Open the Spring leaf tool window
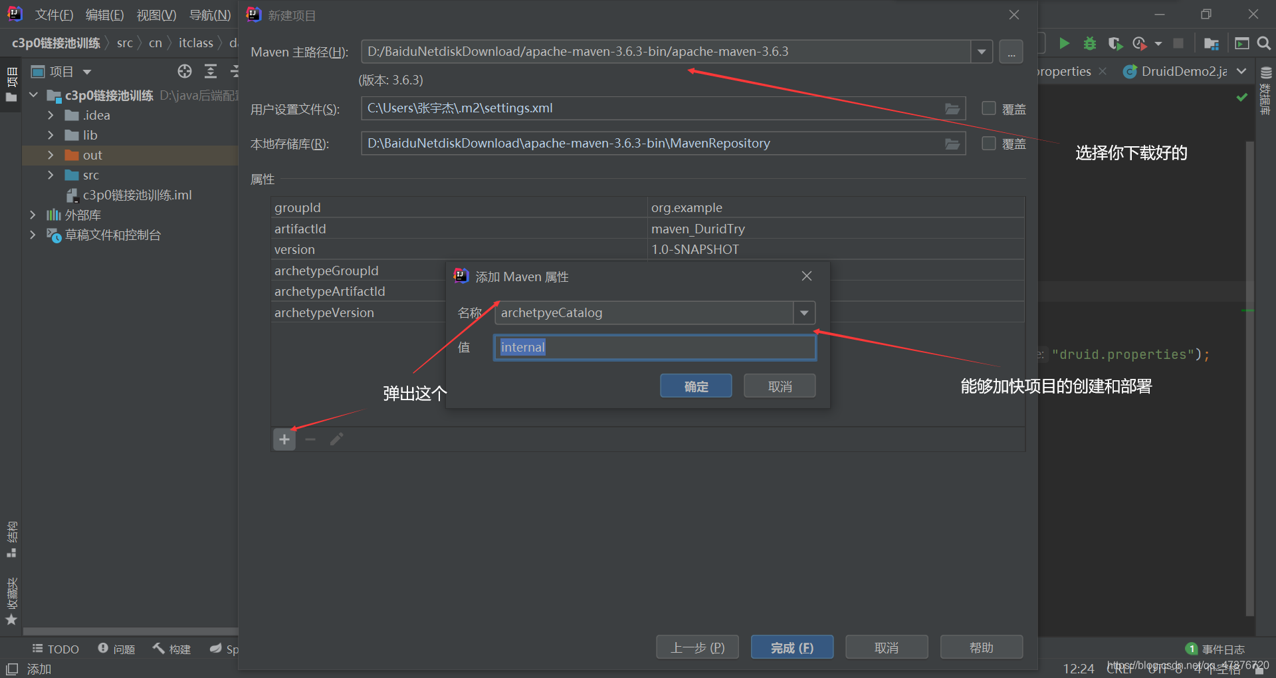The height and width of the screenshot is (678, 1276). pyautogui.click(x=224, y=649)
